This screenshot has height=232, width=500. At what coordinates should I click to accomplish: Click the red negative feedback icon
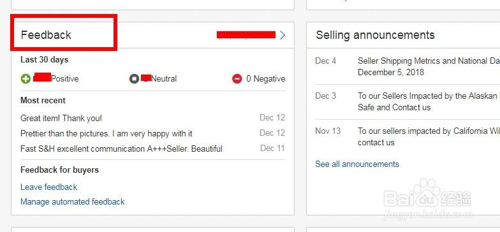237,79
